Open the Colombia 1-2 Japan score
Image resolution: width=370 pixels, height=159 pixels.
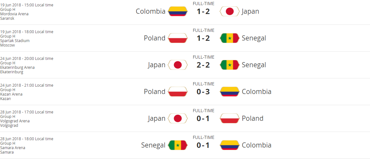click(x=204, y=12)
